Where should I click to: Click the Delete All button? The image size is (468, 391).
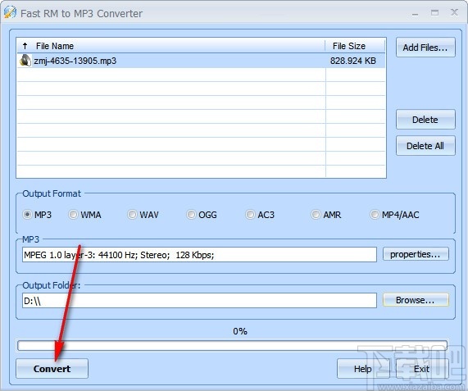[x=425, y=146]
